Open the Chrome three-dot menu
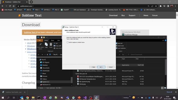The height and width of the screenshot is (100, 178). (175, 6)
